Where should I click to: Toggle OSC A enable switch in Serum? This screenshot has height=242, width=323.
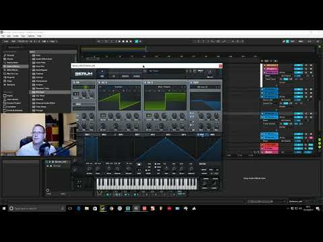100,83
